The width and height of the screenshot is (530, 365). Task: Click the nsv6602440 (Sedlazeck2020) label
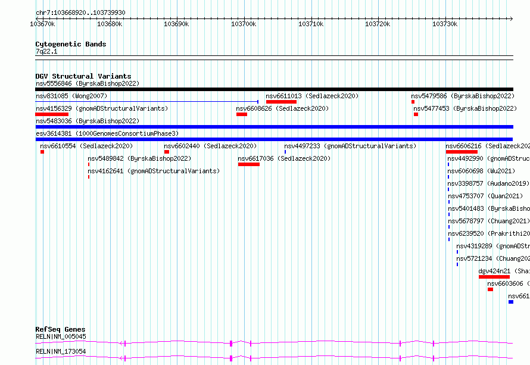tap(210, 146)
